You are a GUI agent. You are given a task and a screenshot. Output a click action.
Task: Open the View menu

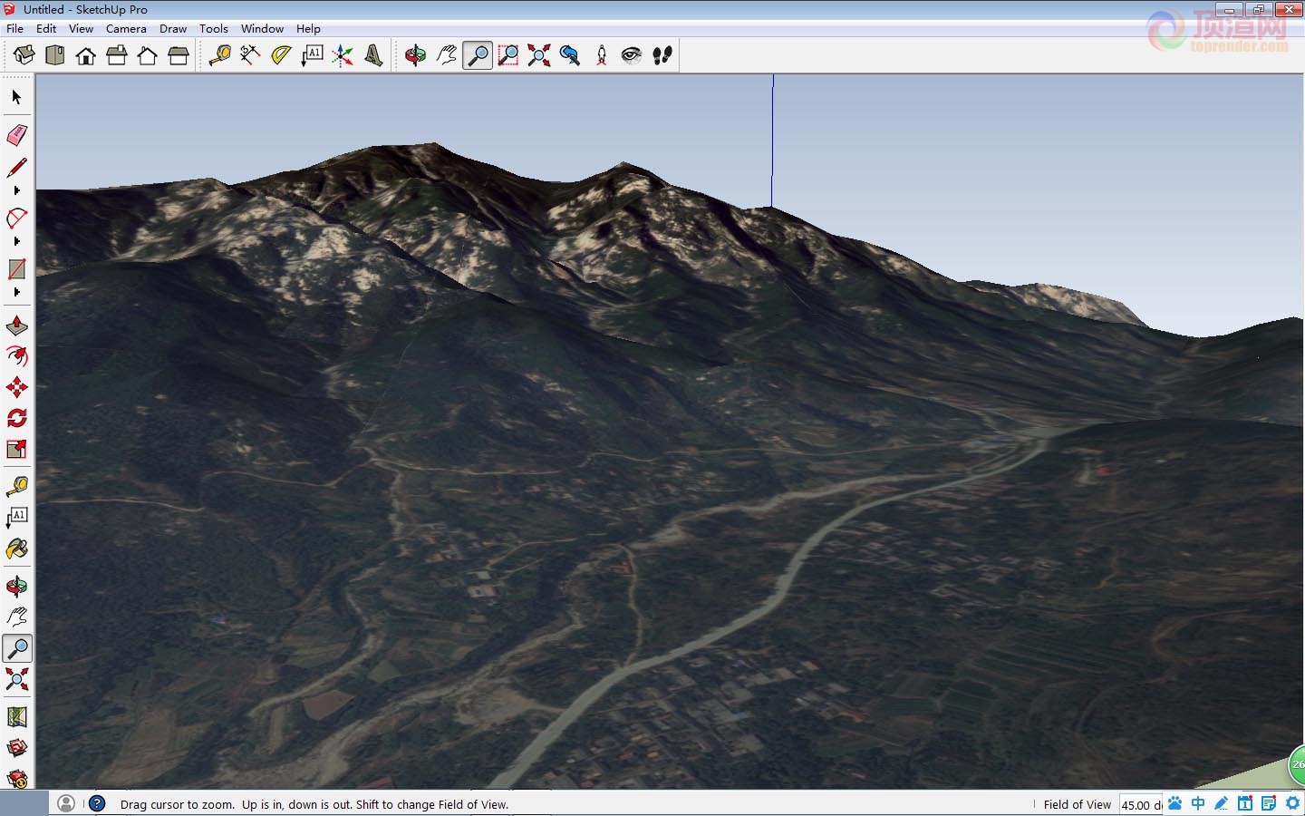pos(81,28)
